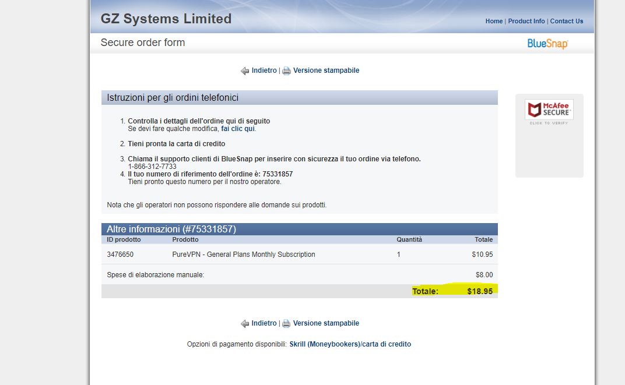Screen dimensions: 625x385
Task: Click the quantity value 1
Action: 398,255
